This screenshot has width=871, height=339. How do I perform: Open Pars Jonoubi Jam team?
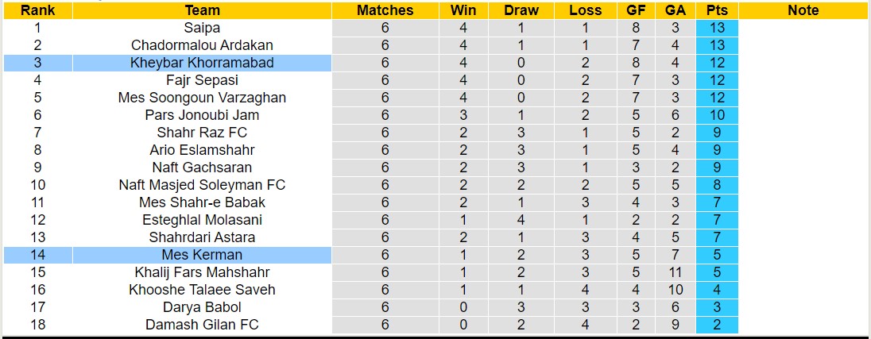[202, 115]
